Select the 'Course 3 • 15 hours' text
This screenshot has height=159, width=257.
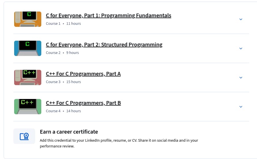[x=64, y=82]
